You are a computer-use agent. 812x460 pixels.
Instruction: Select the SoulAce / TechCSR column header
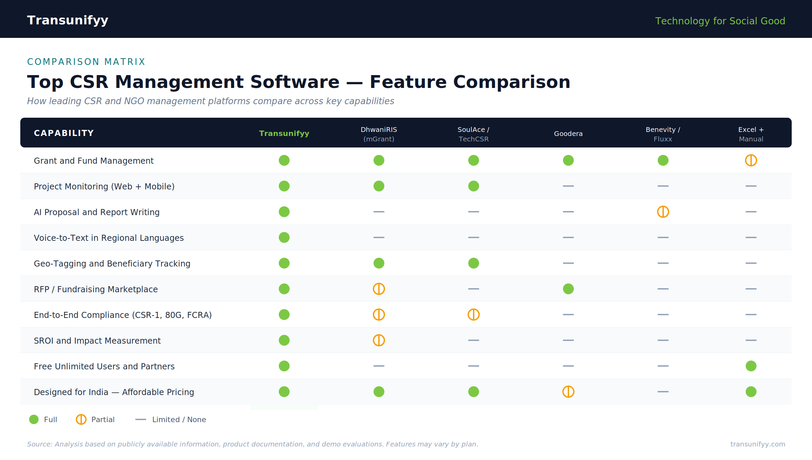[474, 134]
